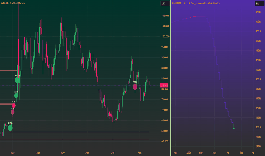
Task: Click the 370M axis label
Action: click(x=258, y=60)
